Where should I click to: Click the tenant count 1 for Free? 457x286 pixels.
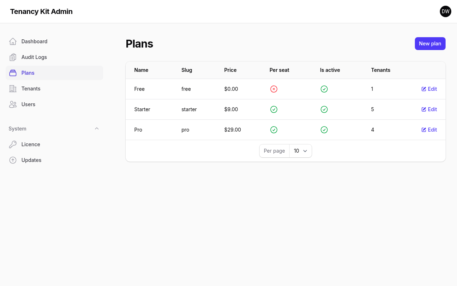click(372, 89)
